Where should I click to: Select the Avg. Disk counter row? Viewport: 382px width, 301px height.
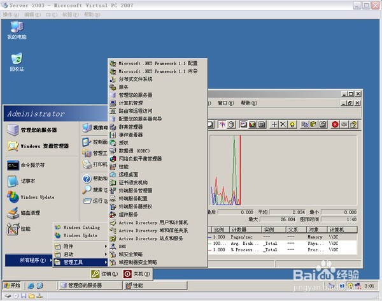[x=283, y=243]
